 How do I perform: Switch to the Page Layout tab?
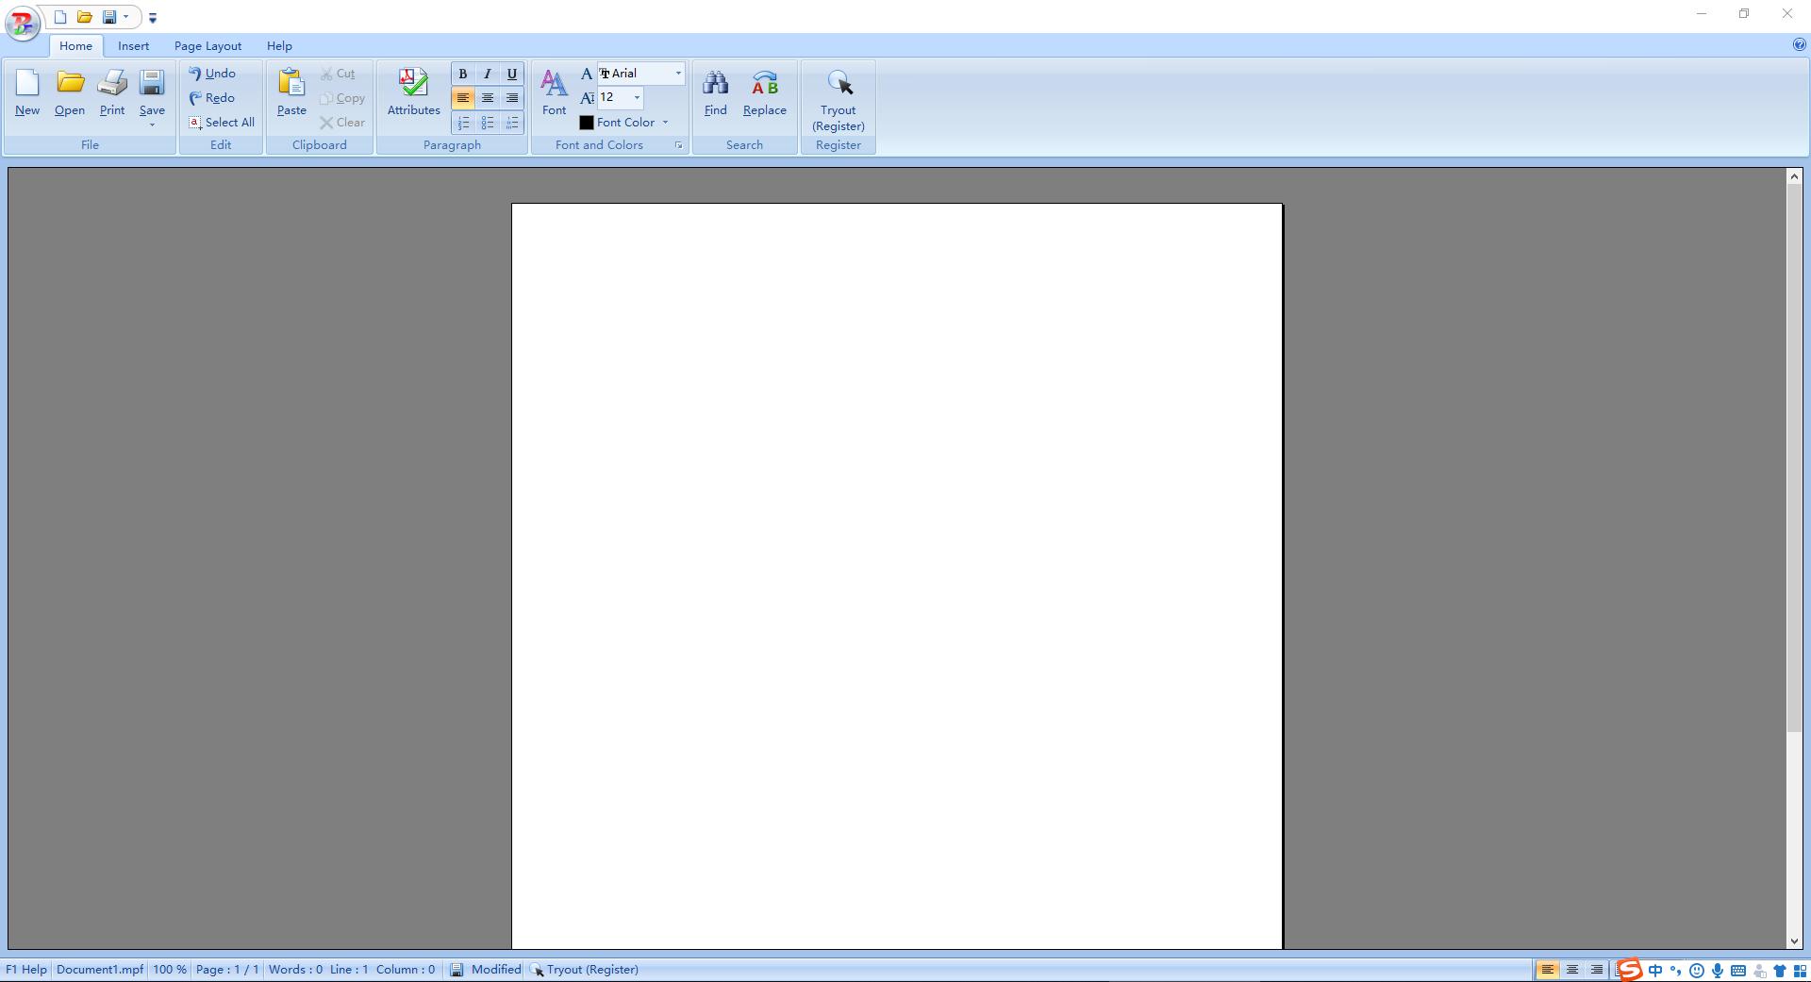(208, 45)
